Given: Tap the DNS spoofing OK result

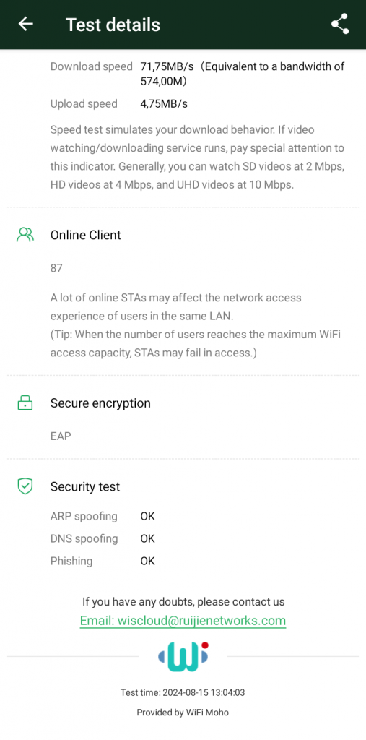Looking at the screenshot, I should 147,538.
